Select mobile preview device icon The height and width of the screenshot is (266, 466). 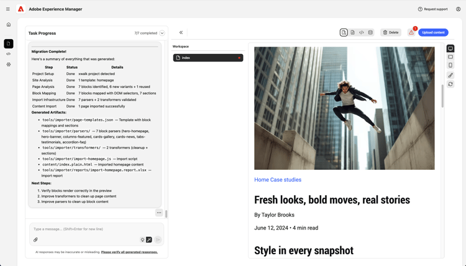[x=450, y=65]
